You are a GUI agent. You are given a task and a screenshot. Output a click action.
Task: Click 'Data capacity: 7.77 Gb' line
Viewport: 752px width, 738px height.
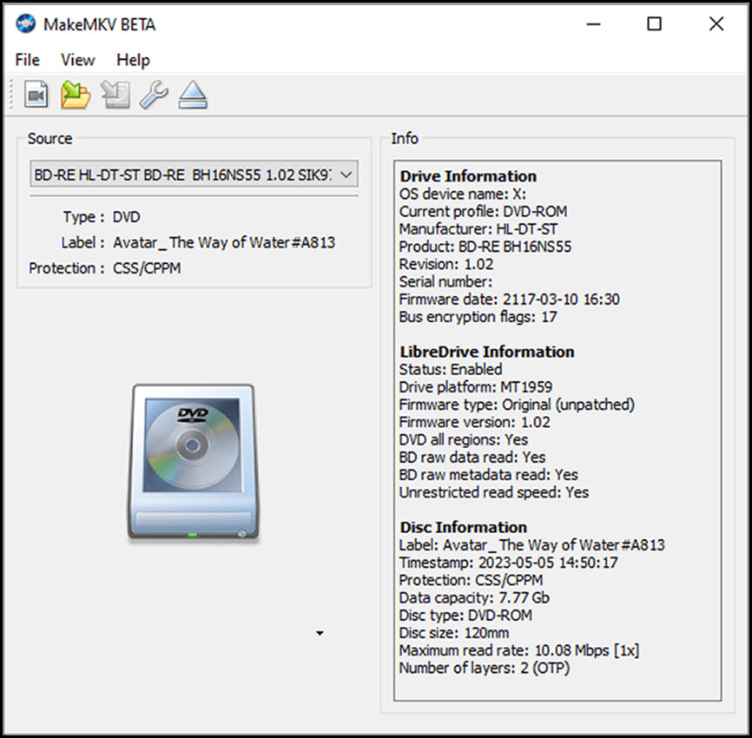click(474, 598)
